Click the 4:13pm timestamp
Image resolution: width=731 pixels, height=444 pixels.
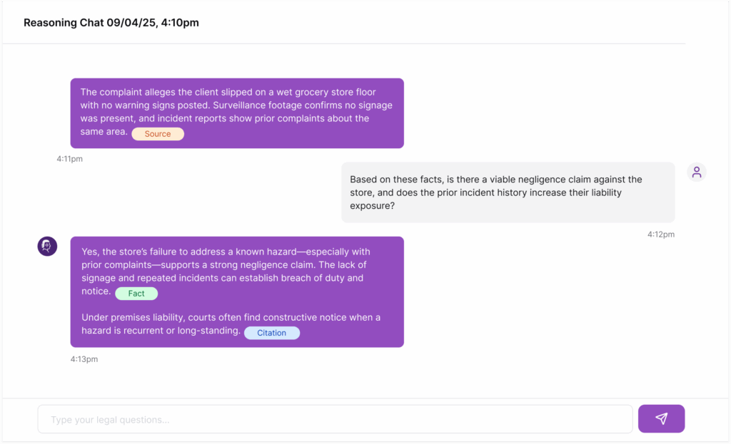tap(84, 359)
